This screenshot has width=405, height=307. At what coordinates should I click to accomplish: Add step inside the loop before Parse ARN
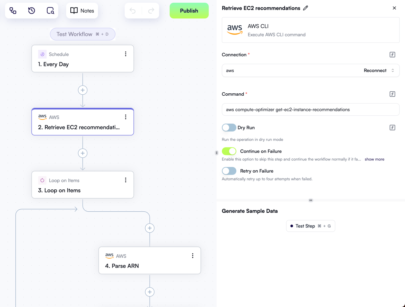click(150, 228)
